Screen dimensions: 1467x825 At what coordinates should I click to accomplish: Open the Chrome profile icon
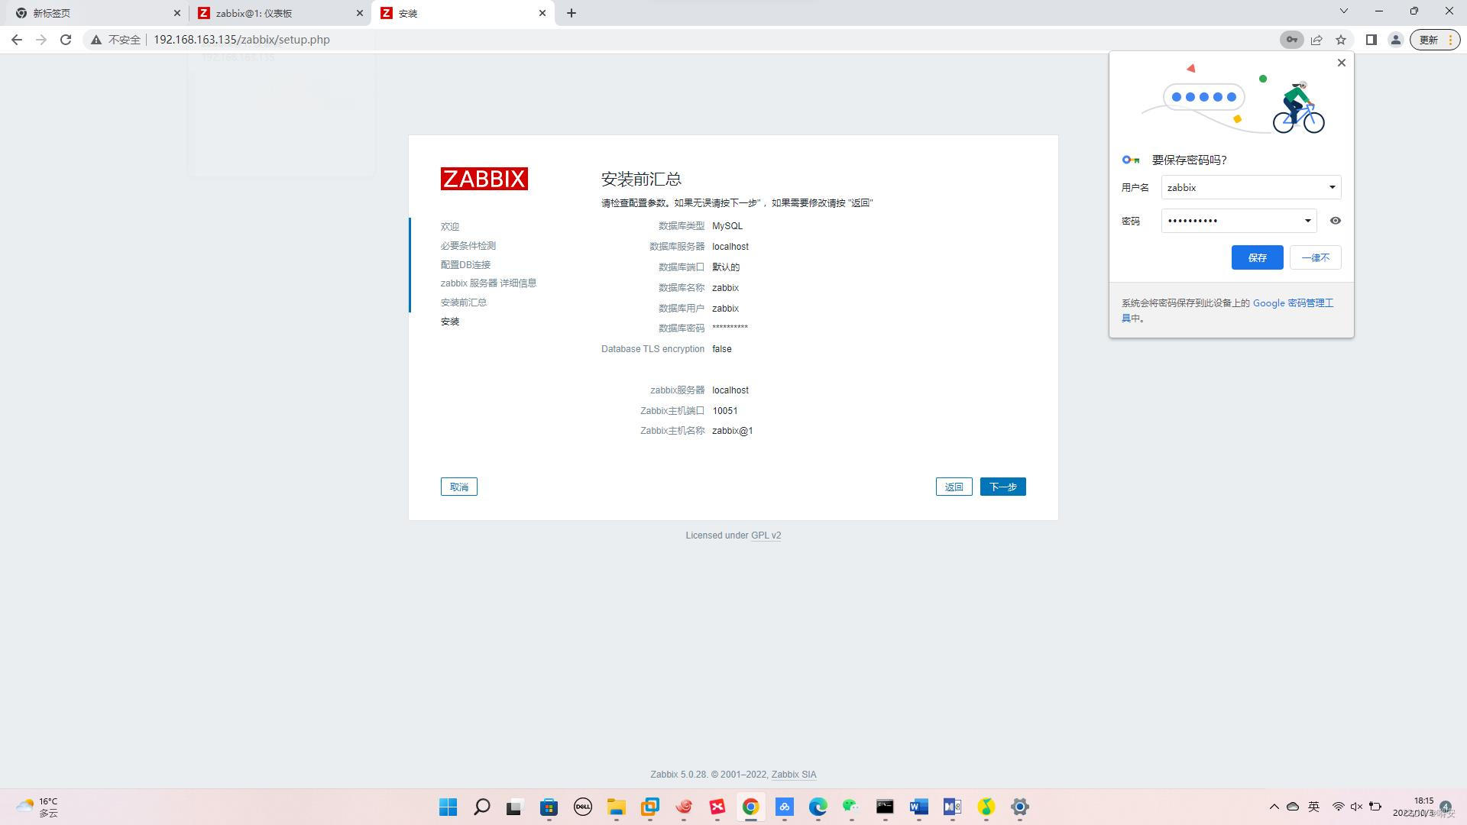tap(1395, 40)
